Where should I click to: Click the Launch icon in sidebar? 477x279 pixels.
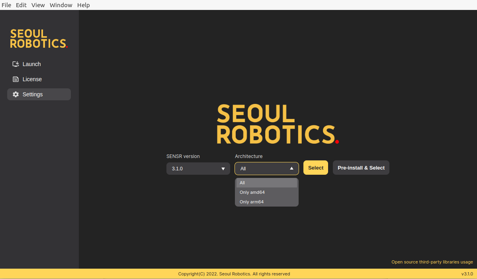click(16, 64)
